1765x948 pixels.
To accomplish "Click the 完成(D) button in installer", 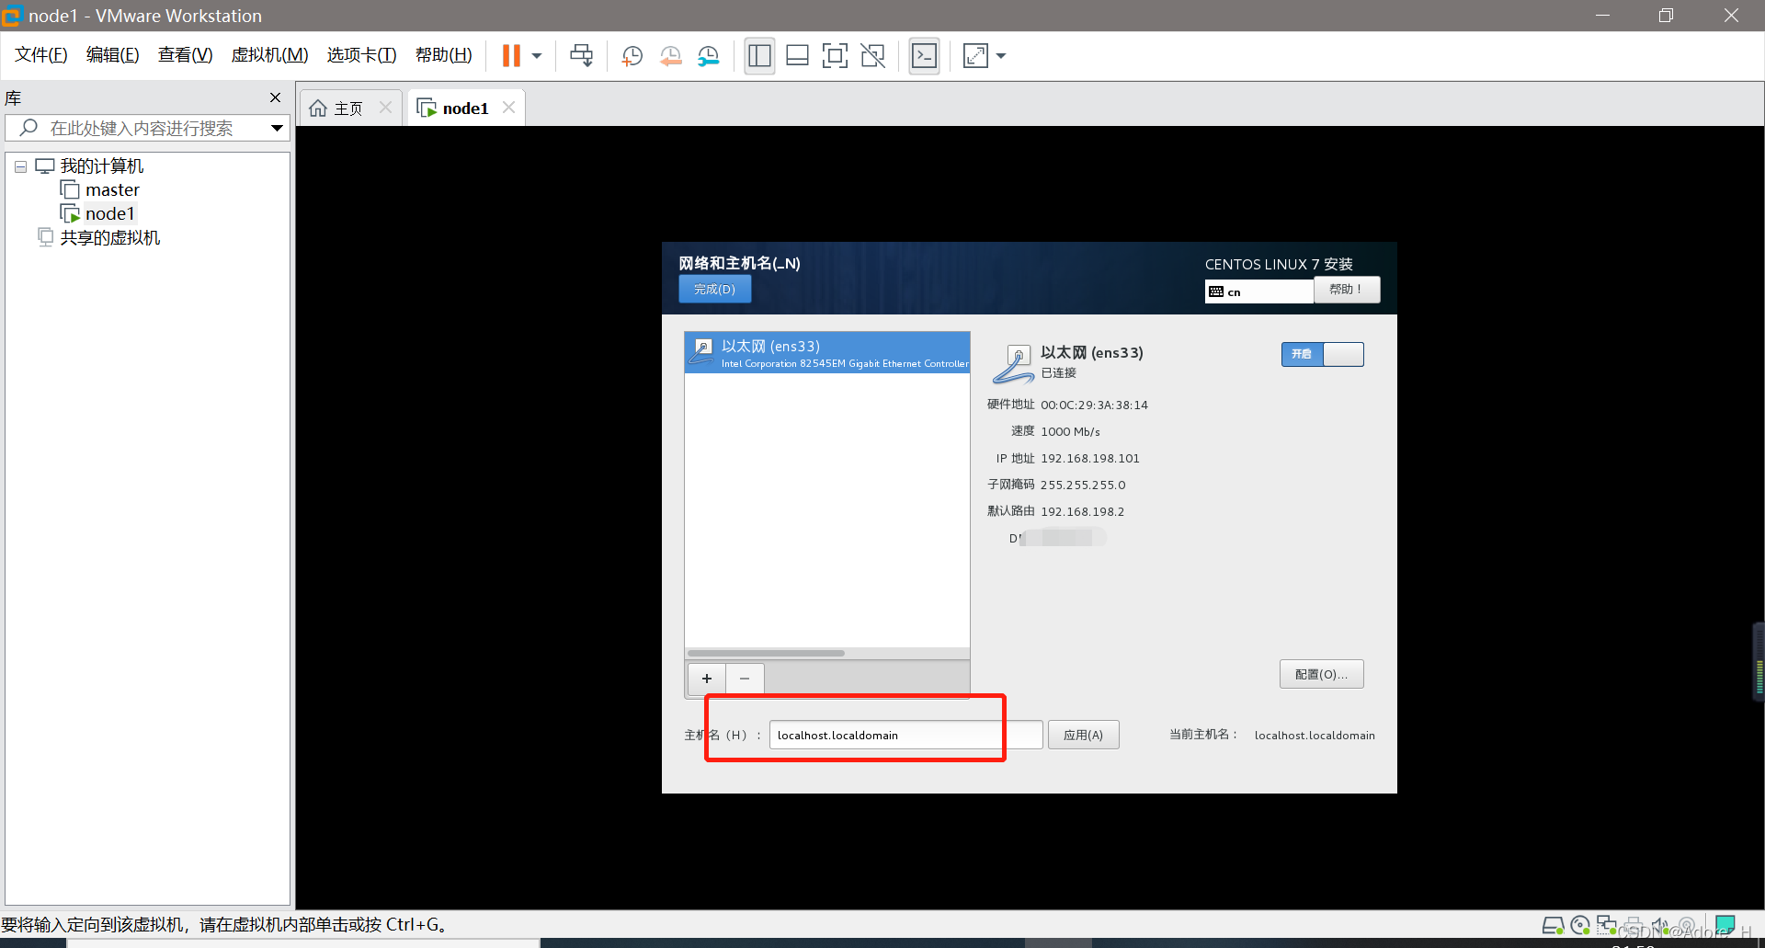I will (714, 289).
